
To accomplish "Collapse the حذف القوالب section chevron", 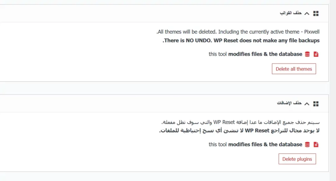I will click(307, 13).
